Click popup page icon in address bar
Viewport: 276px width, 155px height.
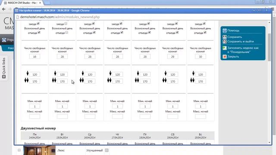(x=17, y=17)
